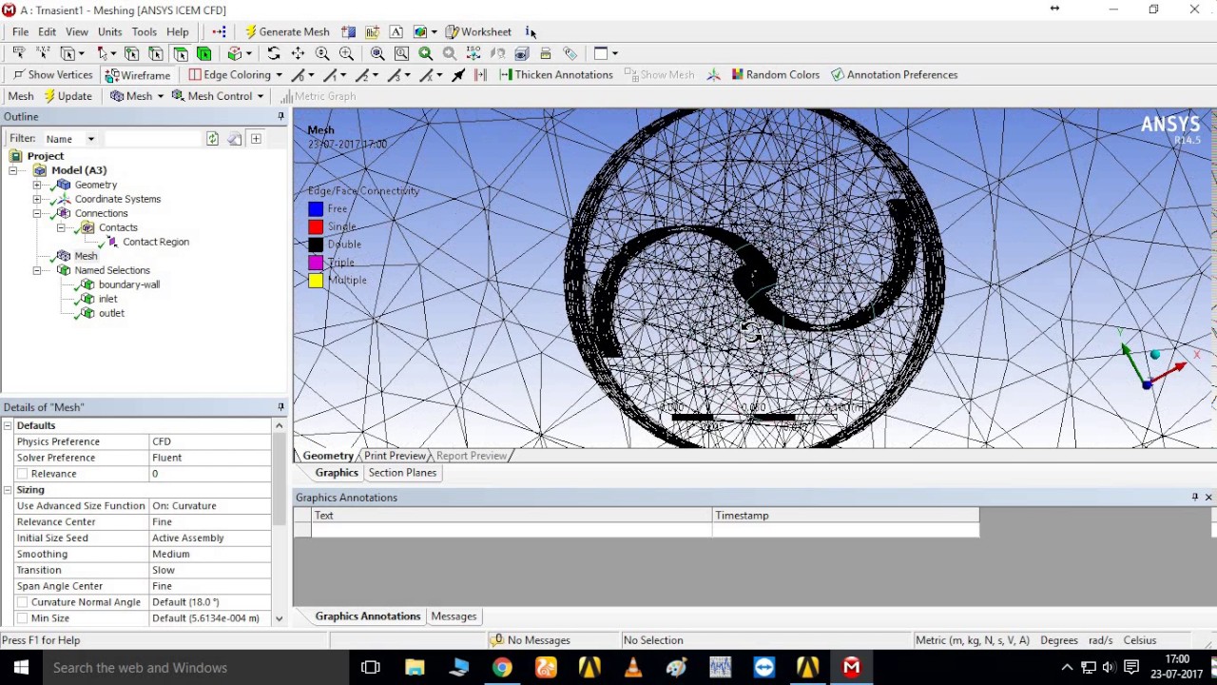Activate the Zoom tool magnifier icon

point(322,53)
